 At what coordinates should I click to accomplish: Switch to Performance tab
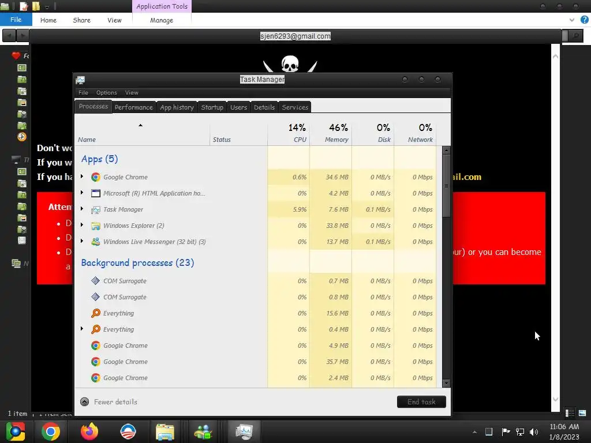tap(134, 107)
